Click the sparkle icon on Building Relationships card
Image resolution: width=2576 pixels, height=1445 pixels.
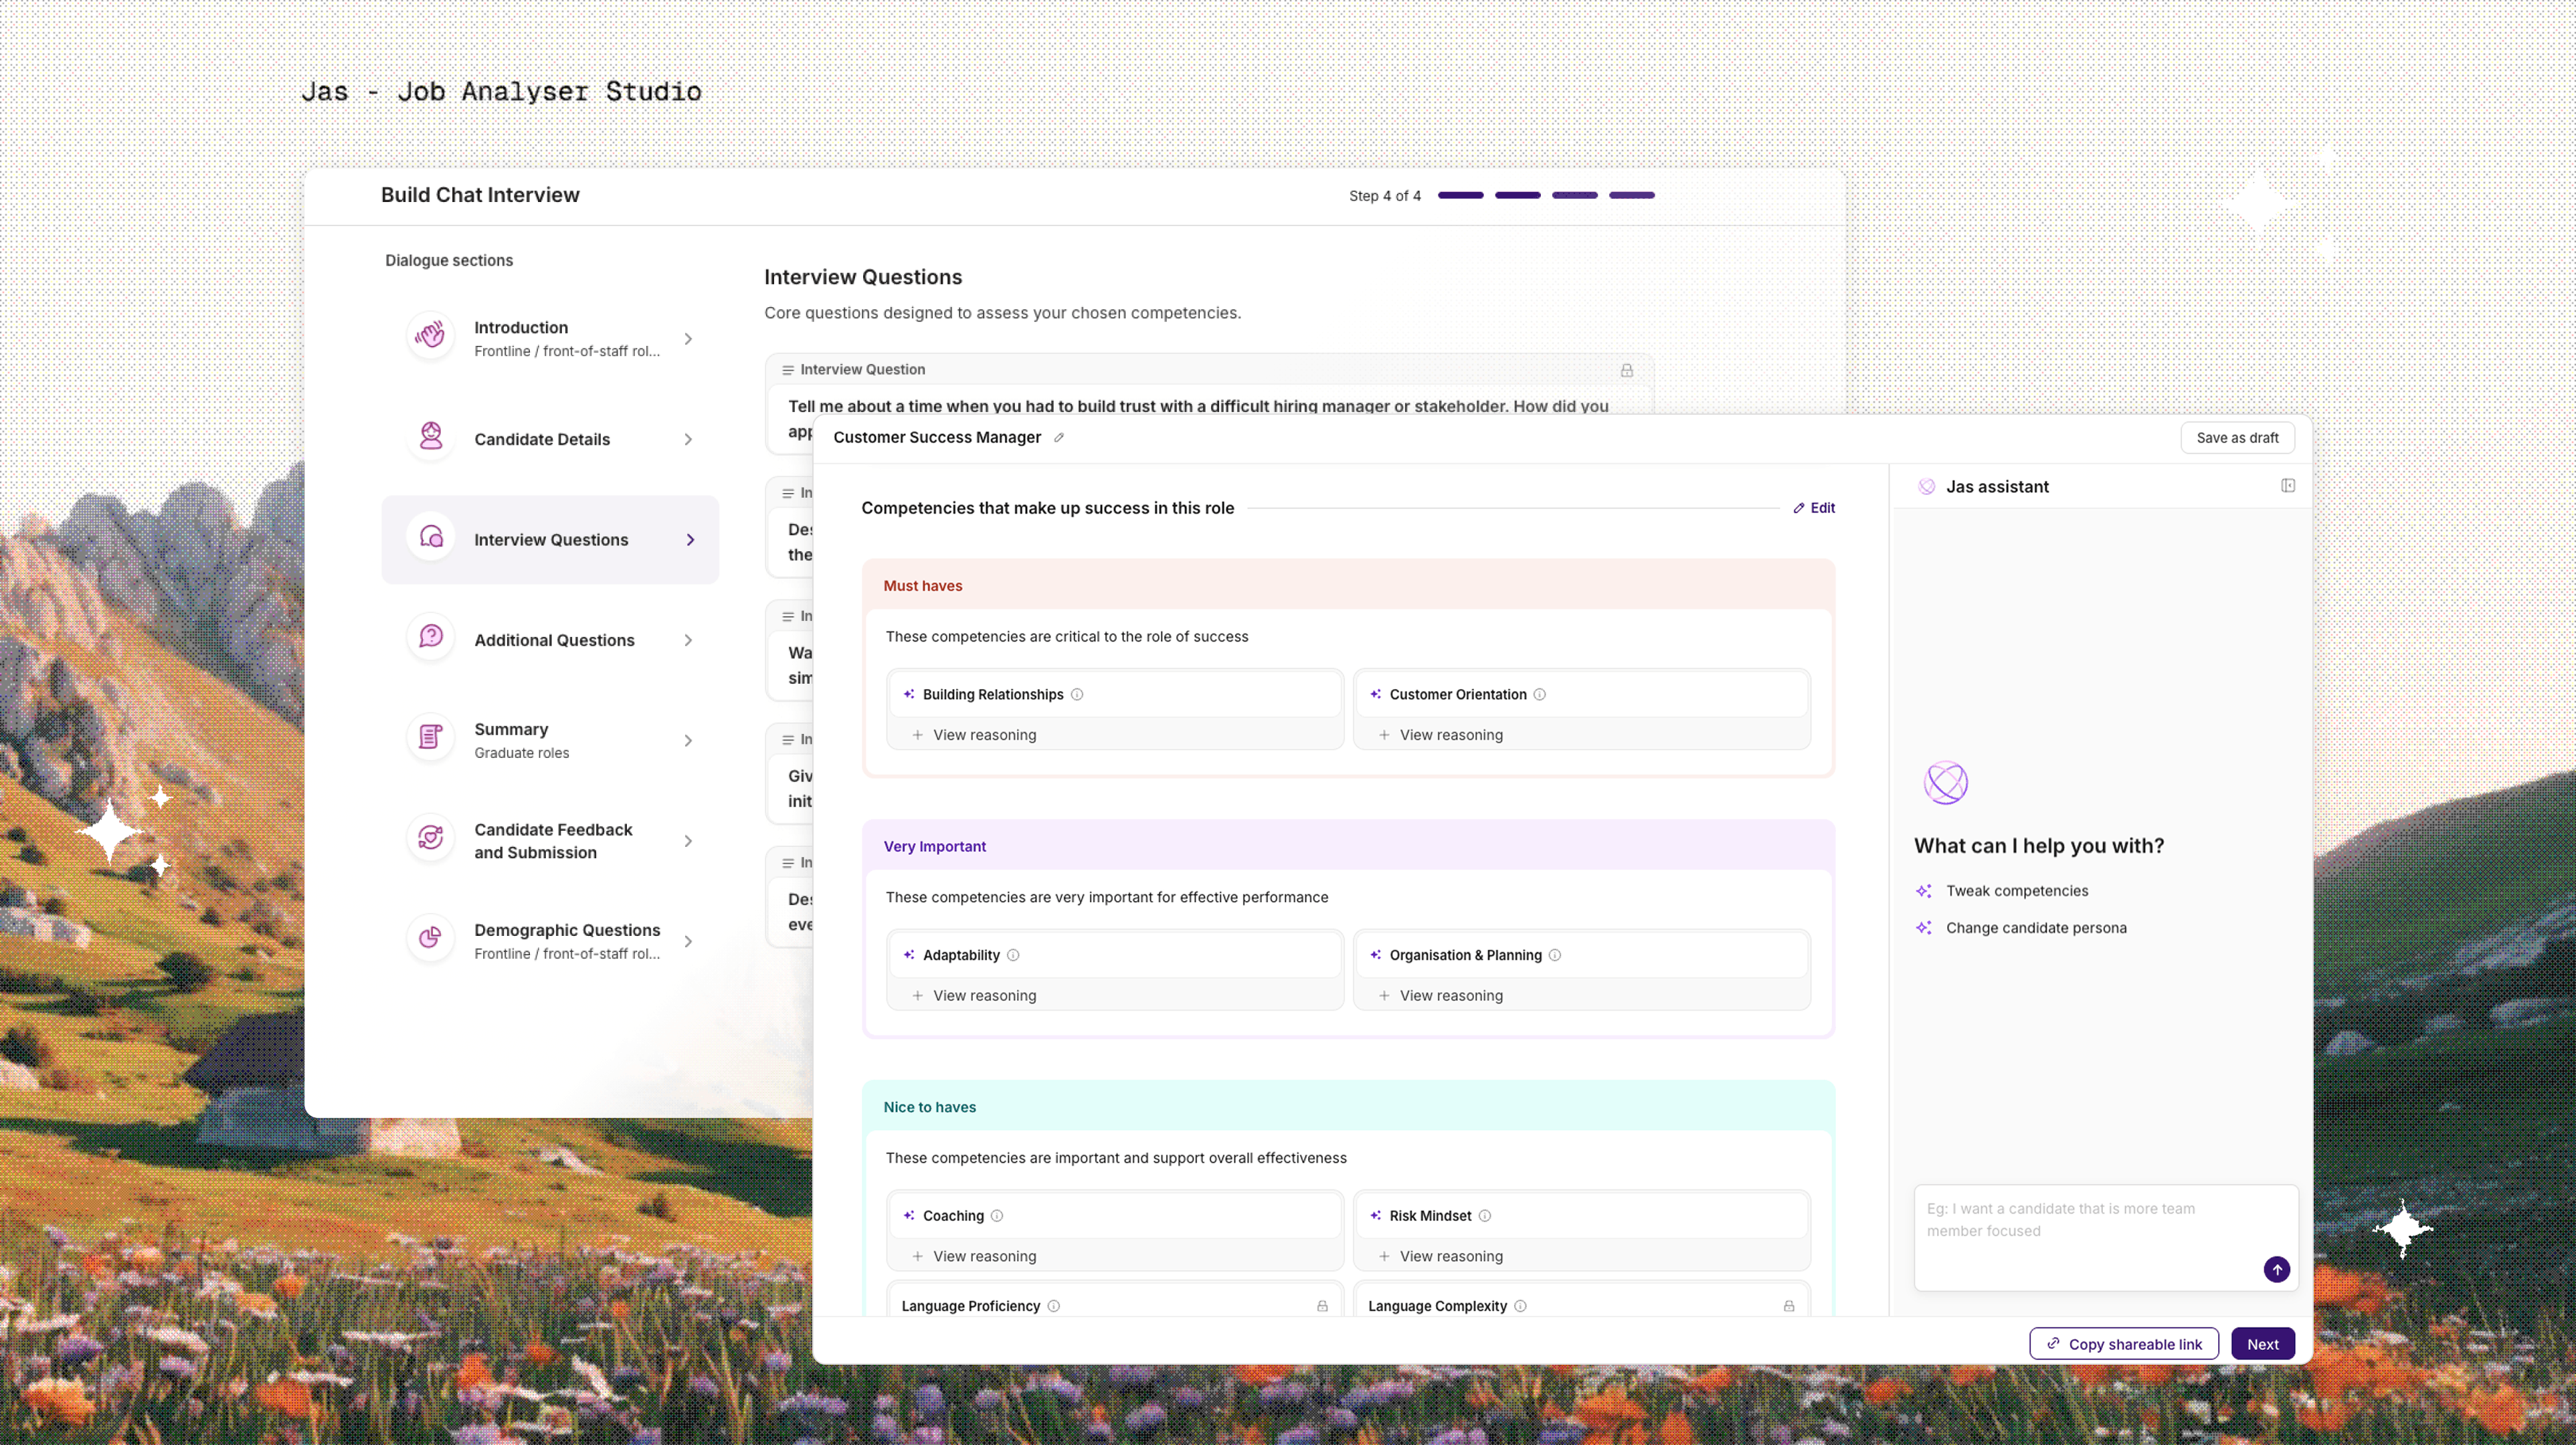click(909, 694)
